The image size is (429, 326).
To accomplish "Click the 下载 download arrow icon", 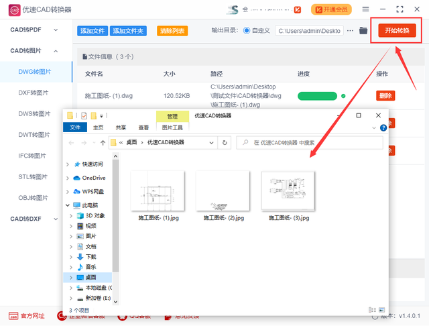I will (x=80, y=257).
